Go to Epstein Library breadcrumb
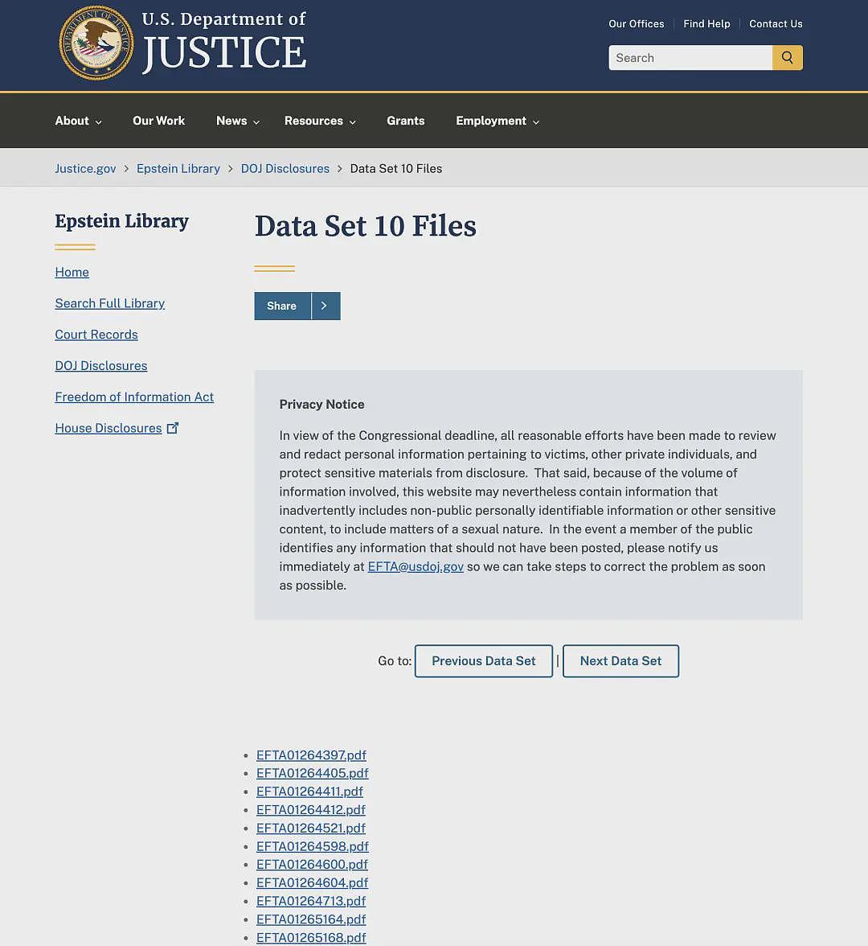 pyautogui.click(x=178, y=168)
